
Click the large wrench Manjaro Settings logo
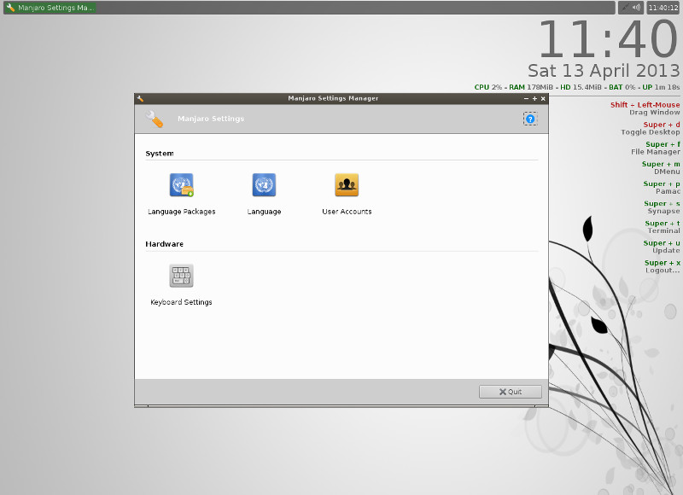pyautogui.click(x=155, y=119)
